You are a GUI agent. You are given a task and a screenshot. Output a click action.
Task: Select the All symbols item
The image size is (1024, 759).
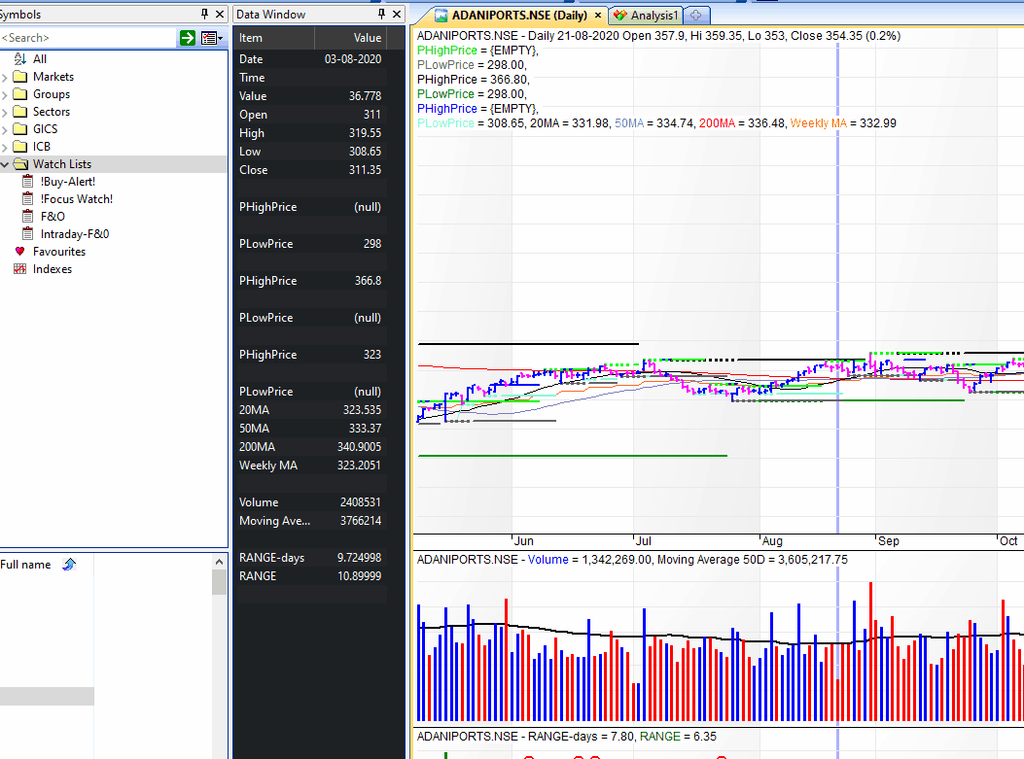[x=40, y=58]
